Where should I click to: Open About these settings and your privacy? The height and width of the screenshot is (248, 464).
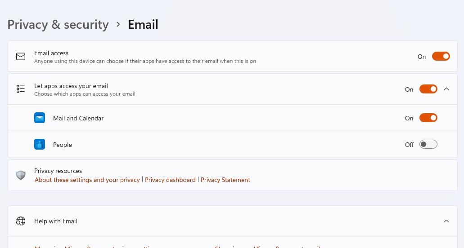[87, 180]
